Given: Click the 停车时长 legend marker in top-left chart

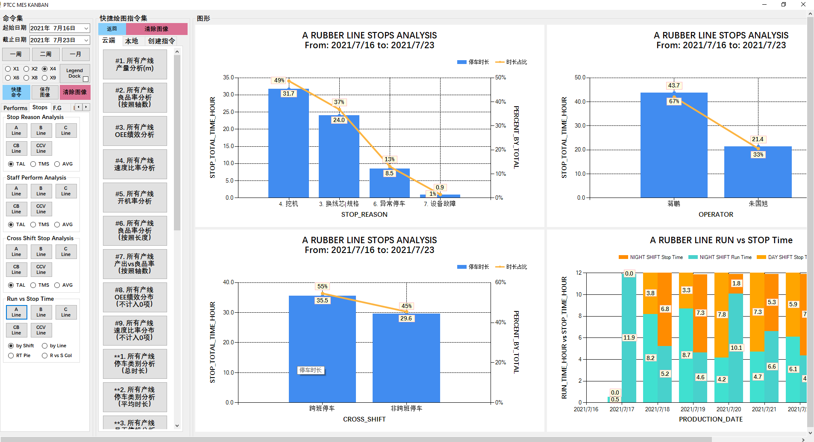Looking at the screenshot, I should (x=461, y=62).
